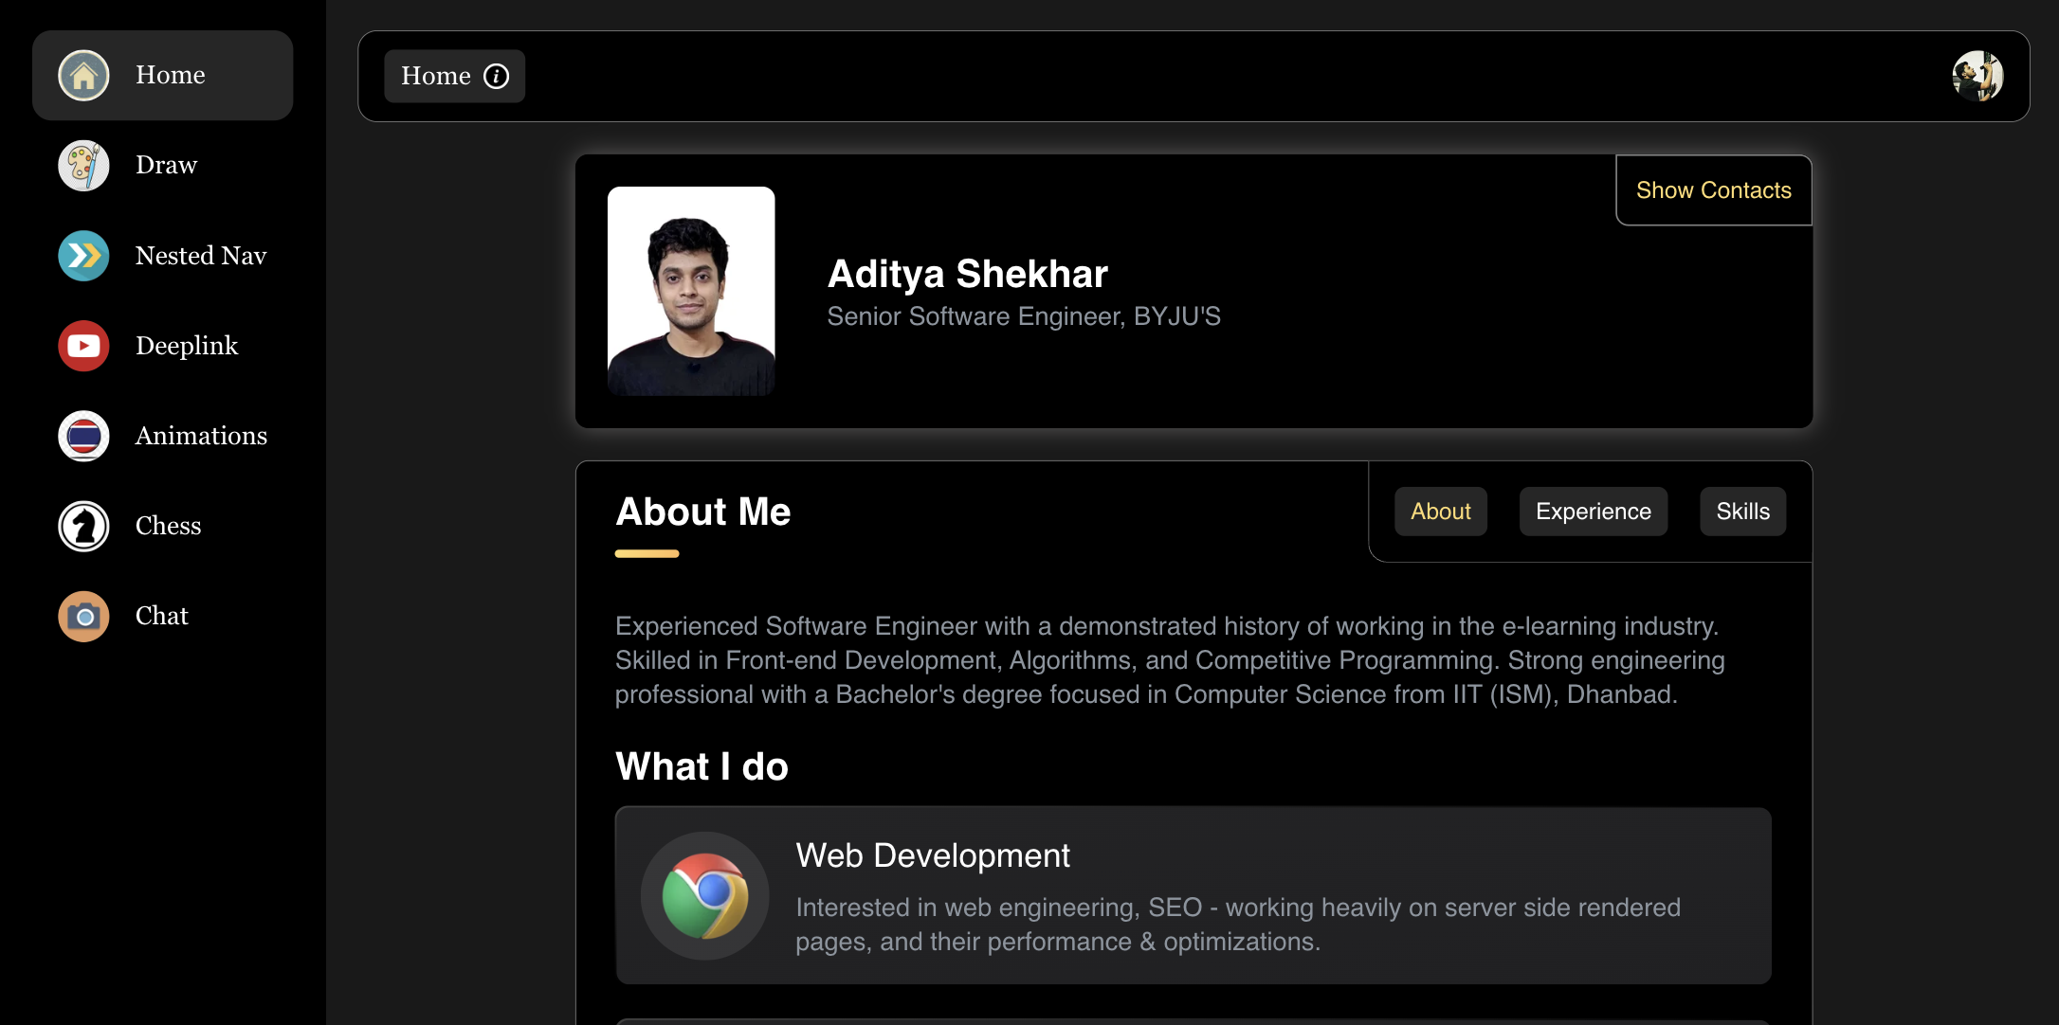The width and height of the screenshot is (2059, 1025).
Task: Select the Chess knight icon
Action: pos(83,526)
